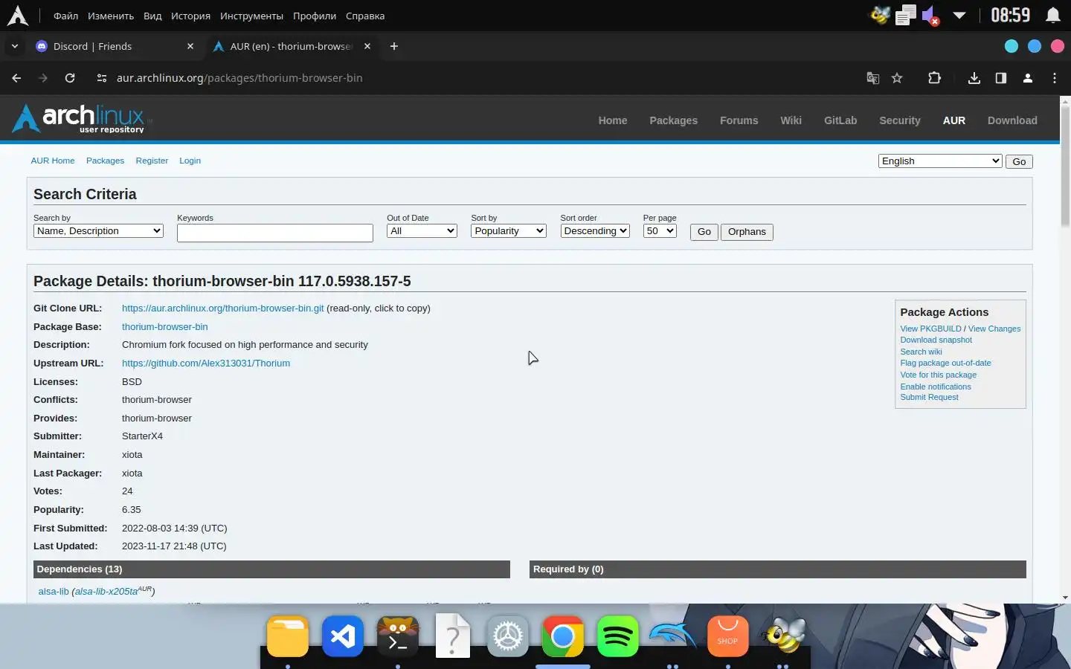The height and width of the screenshot is (669, 1071).
Task: Open История menu
Action: coord(190,16)
